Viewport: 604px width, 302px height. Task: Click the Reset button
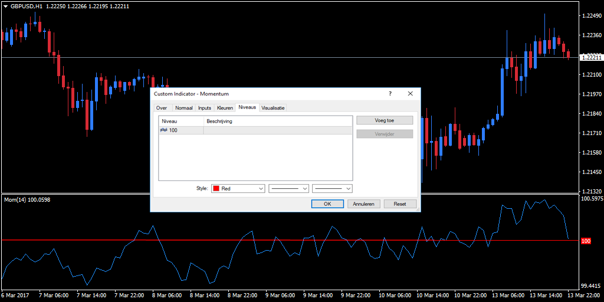[400, 203]
